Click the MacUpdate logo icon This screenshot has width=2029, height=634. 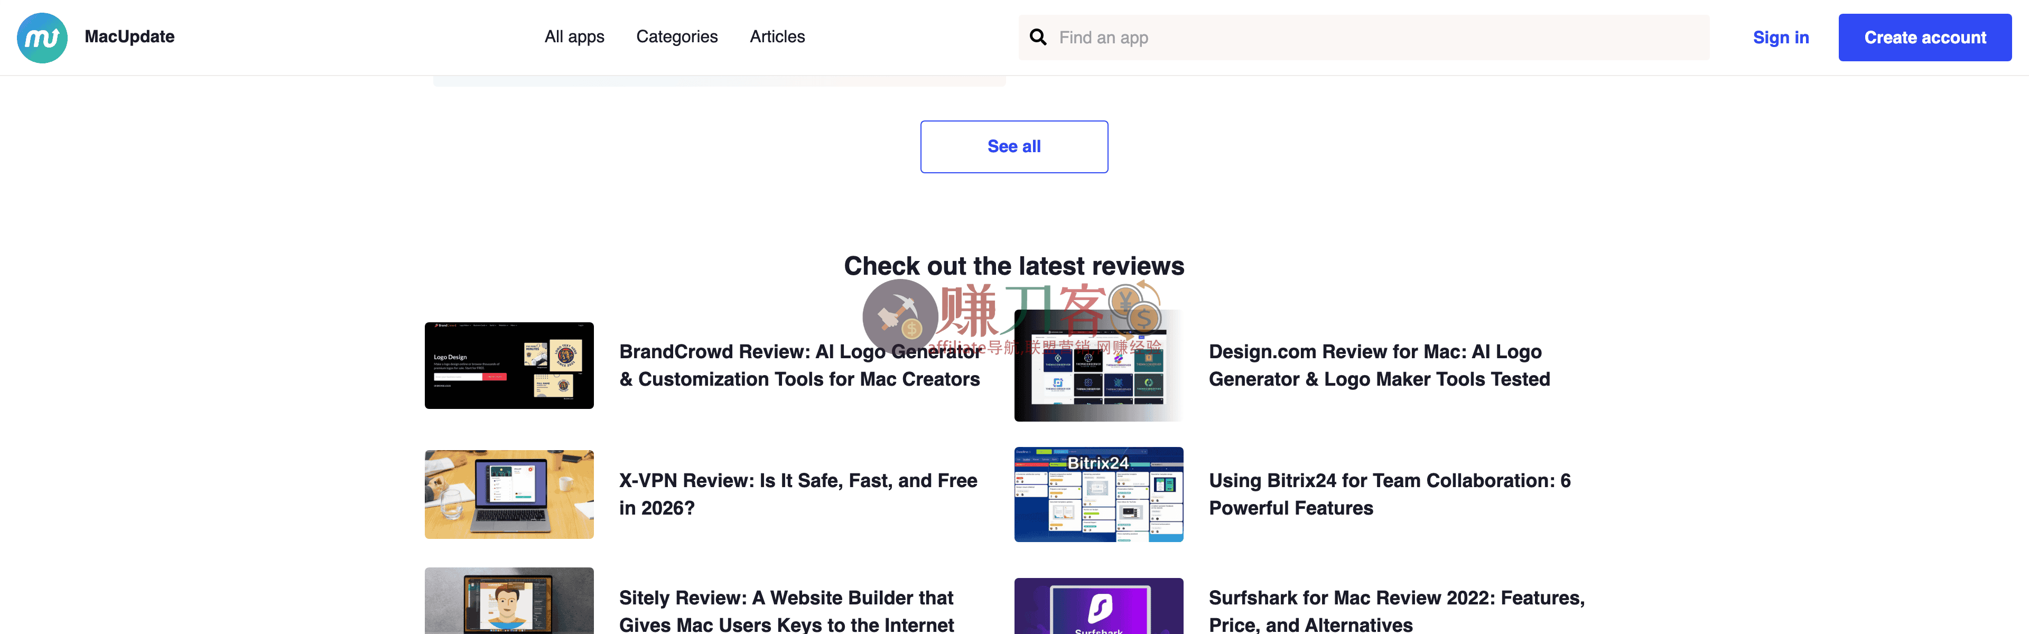point(41,37)
